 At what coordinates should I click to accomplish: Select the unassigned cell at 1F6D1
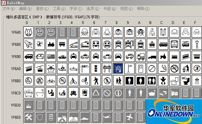pos(40,105)
